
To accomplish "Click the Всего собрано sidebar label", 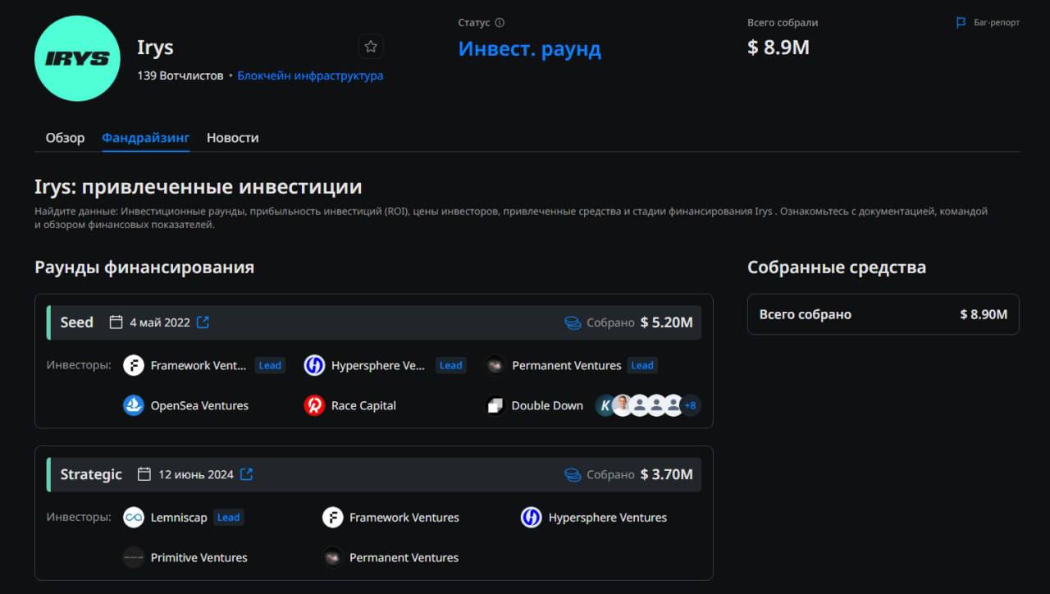I will [x=806, y=314].
